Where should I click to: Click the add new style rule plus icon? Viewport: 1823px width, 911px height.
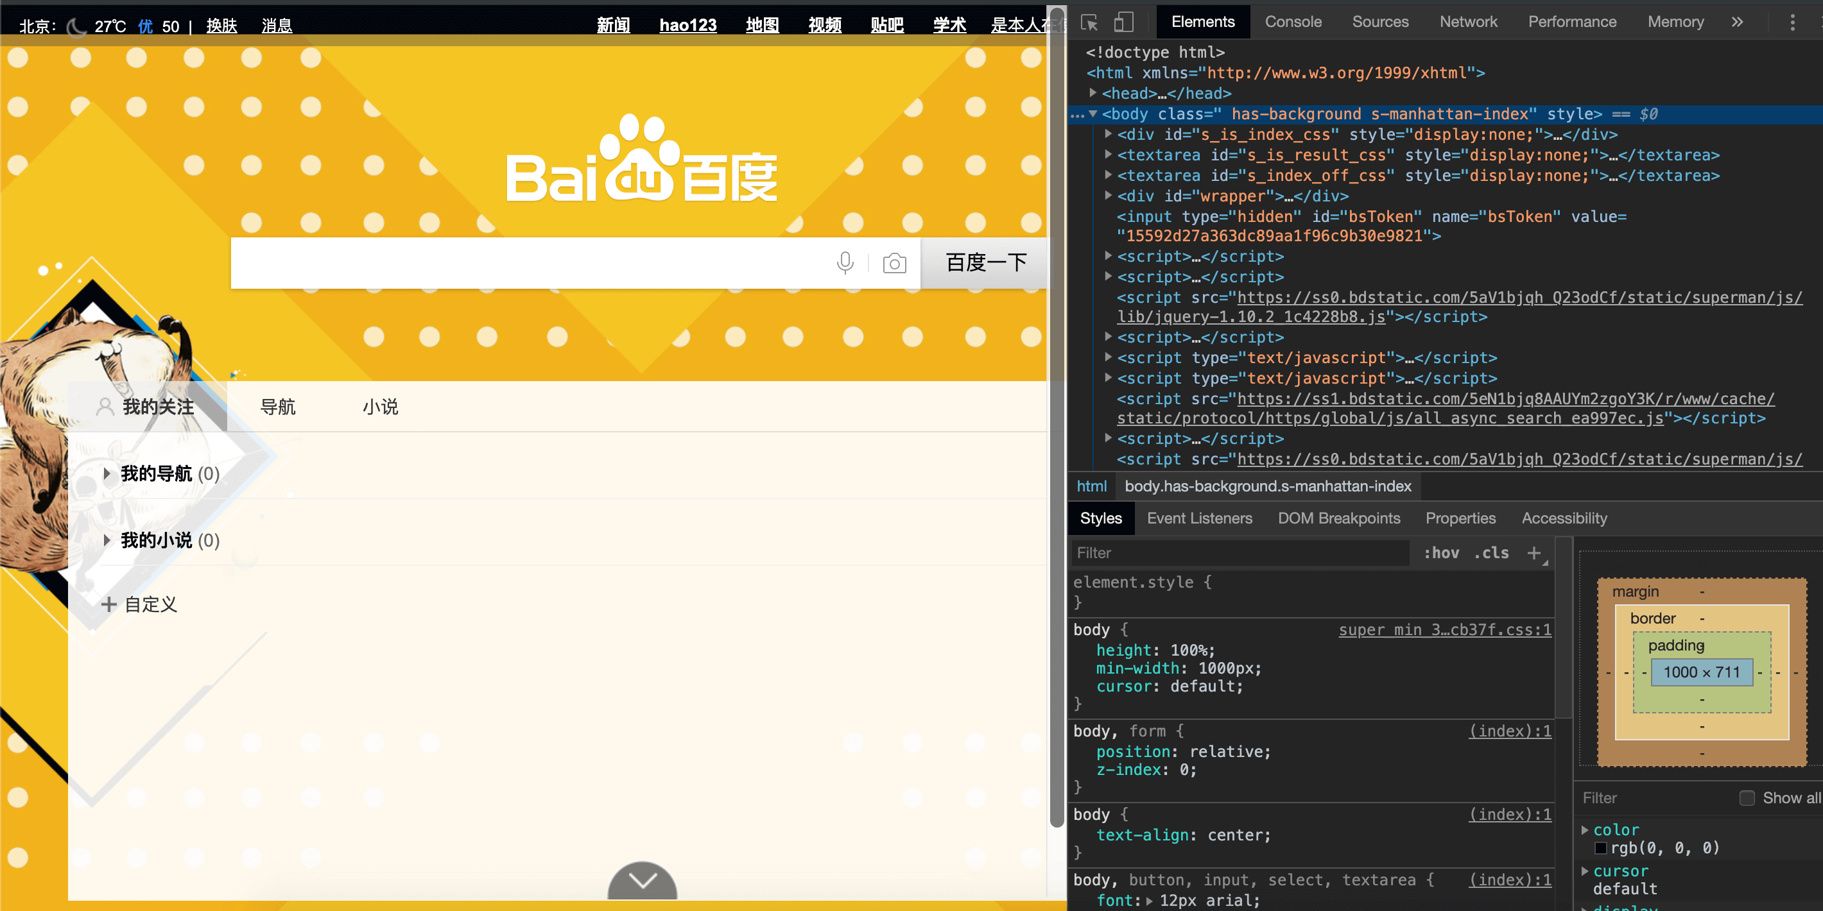pos(1534,553)
